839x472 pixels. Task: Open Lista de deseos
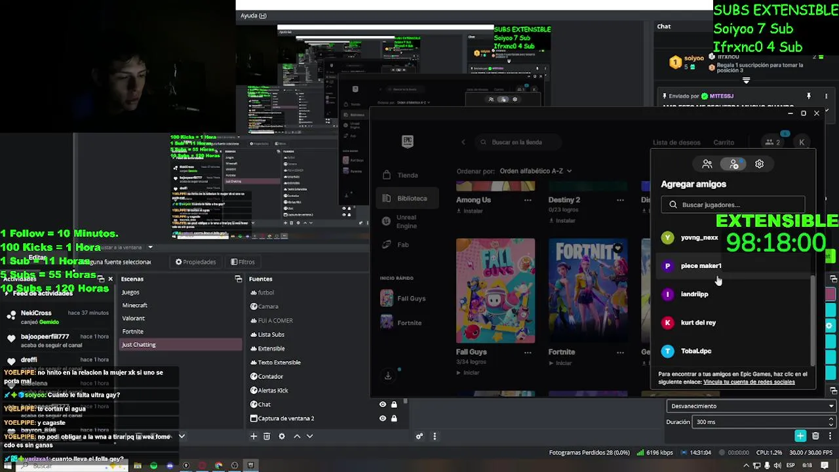tap(676, 142)
